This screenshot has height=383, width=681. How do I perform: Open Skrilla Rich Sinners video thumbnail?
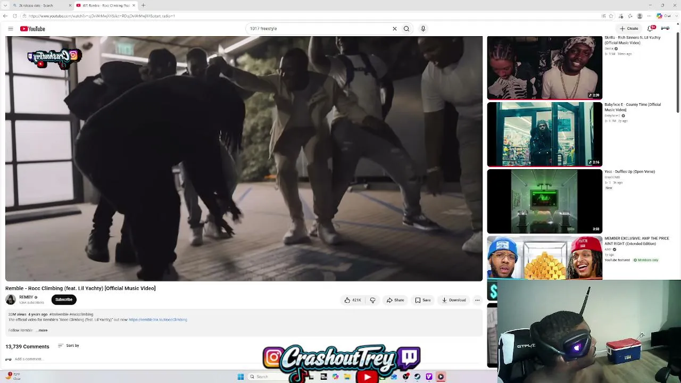tap(545, 68)
